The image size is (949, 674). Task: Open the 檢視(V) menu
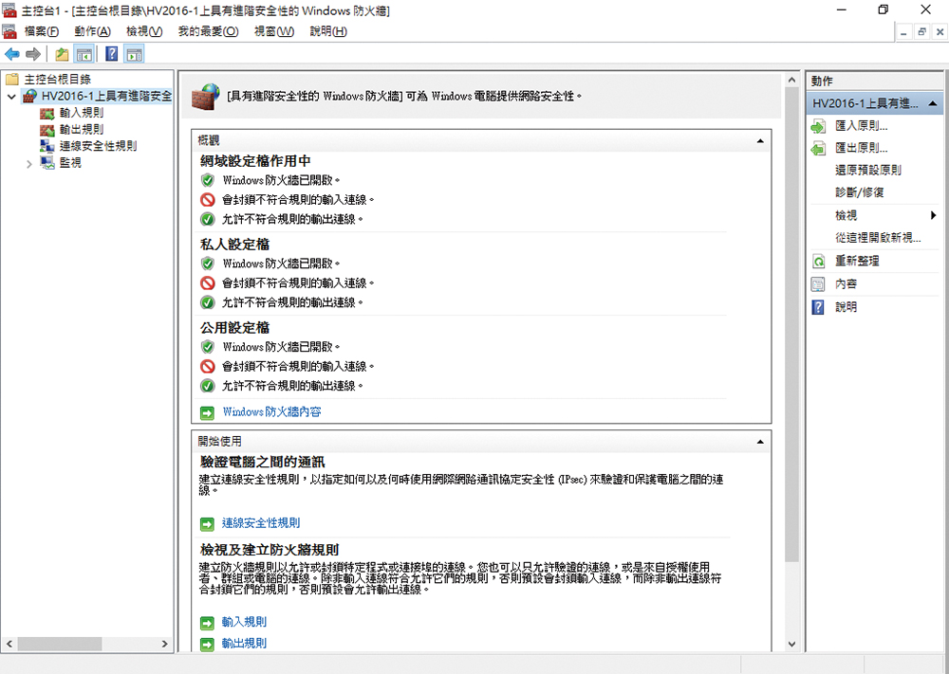click(x=144, y=31)
